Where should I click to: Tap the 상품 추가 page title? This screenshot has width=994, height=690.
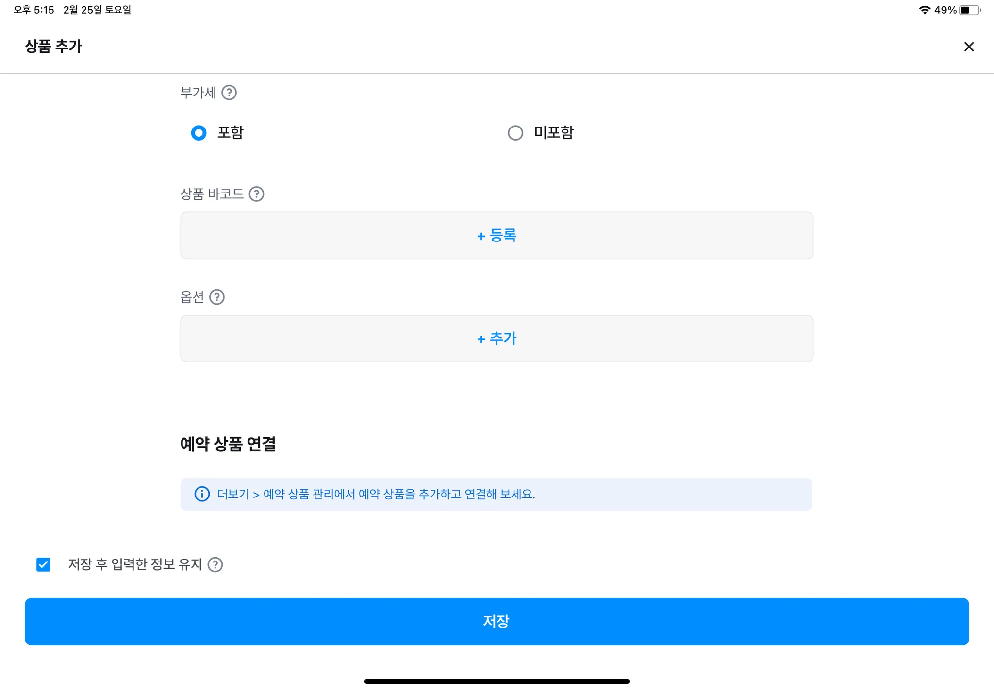point(53,47)
